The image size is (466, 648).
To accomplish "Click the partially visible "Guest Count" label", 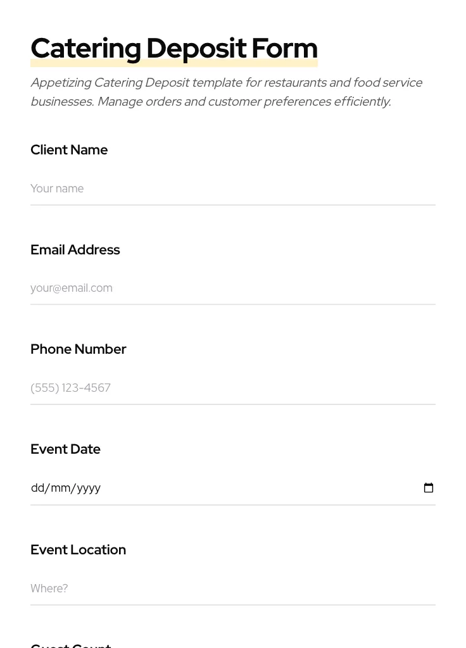I will [71, 645].
